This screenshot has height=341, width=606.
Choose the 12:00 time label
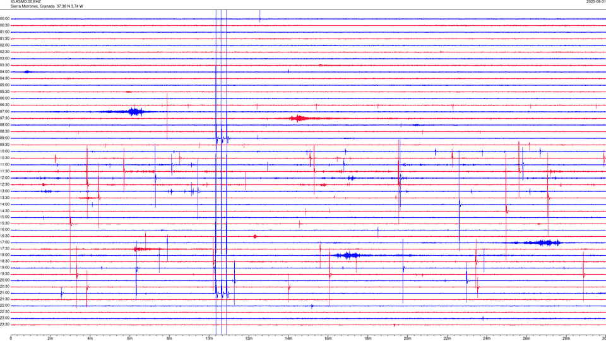[4, 178]
